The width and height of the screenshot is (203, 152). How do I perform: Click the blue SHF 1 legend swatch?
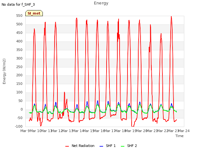pyautogui.click(x=101, y=146)
